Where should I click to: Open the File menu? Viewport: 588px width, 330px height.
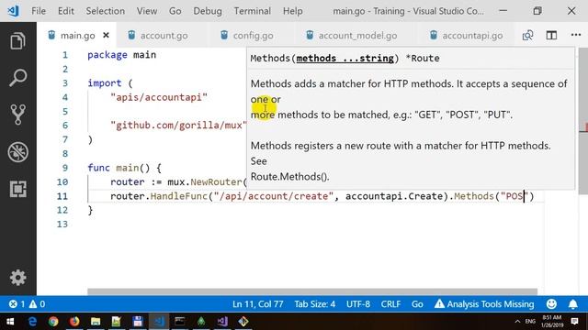click(39, 11)
